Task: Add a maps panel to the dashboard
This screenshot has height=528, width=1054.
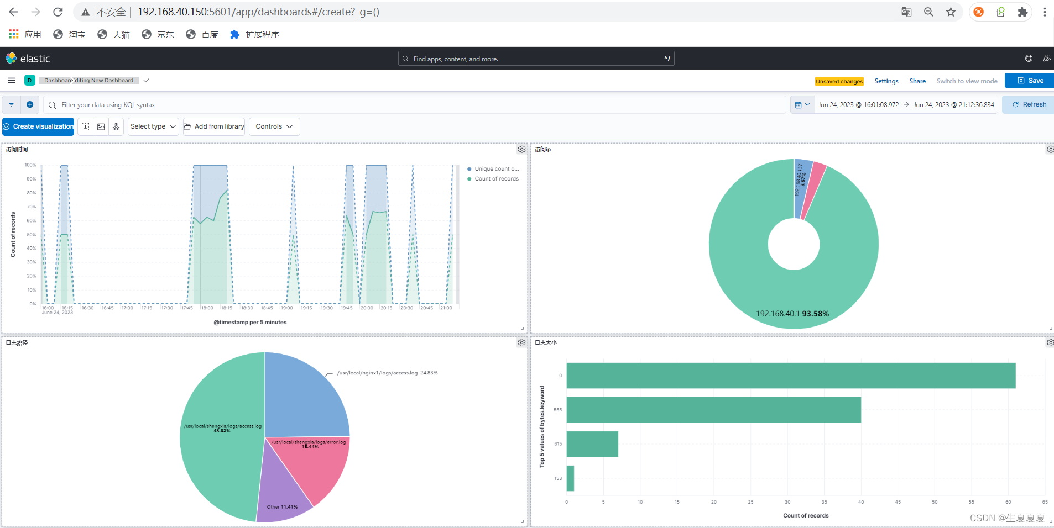Action: 116,126
